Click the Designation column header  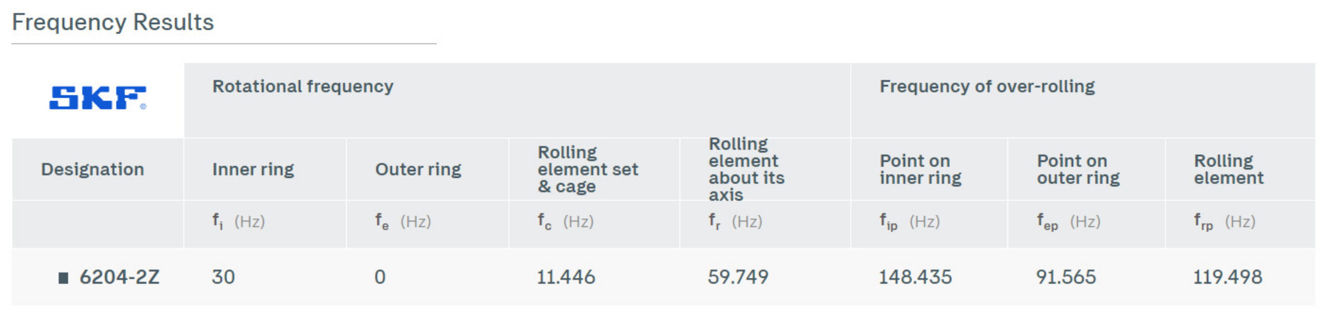tap(93, 169)
